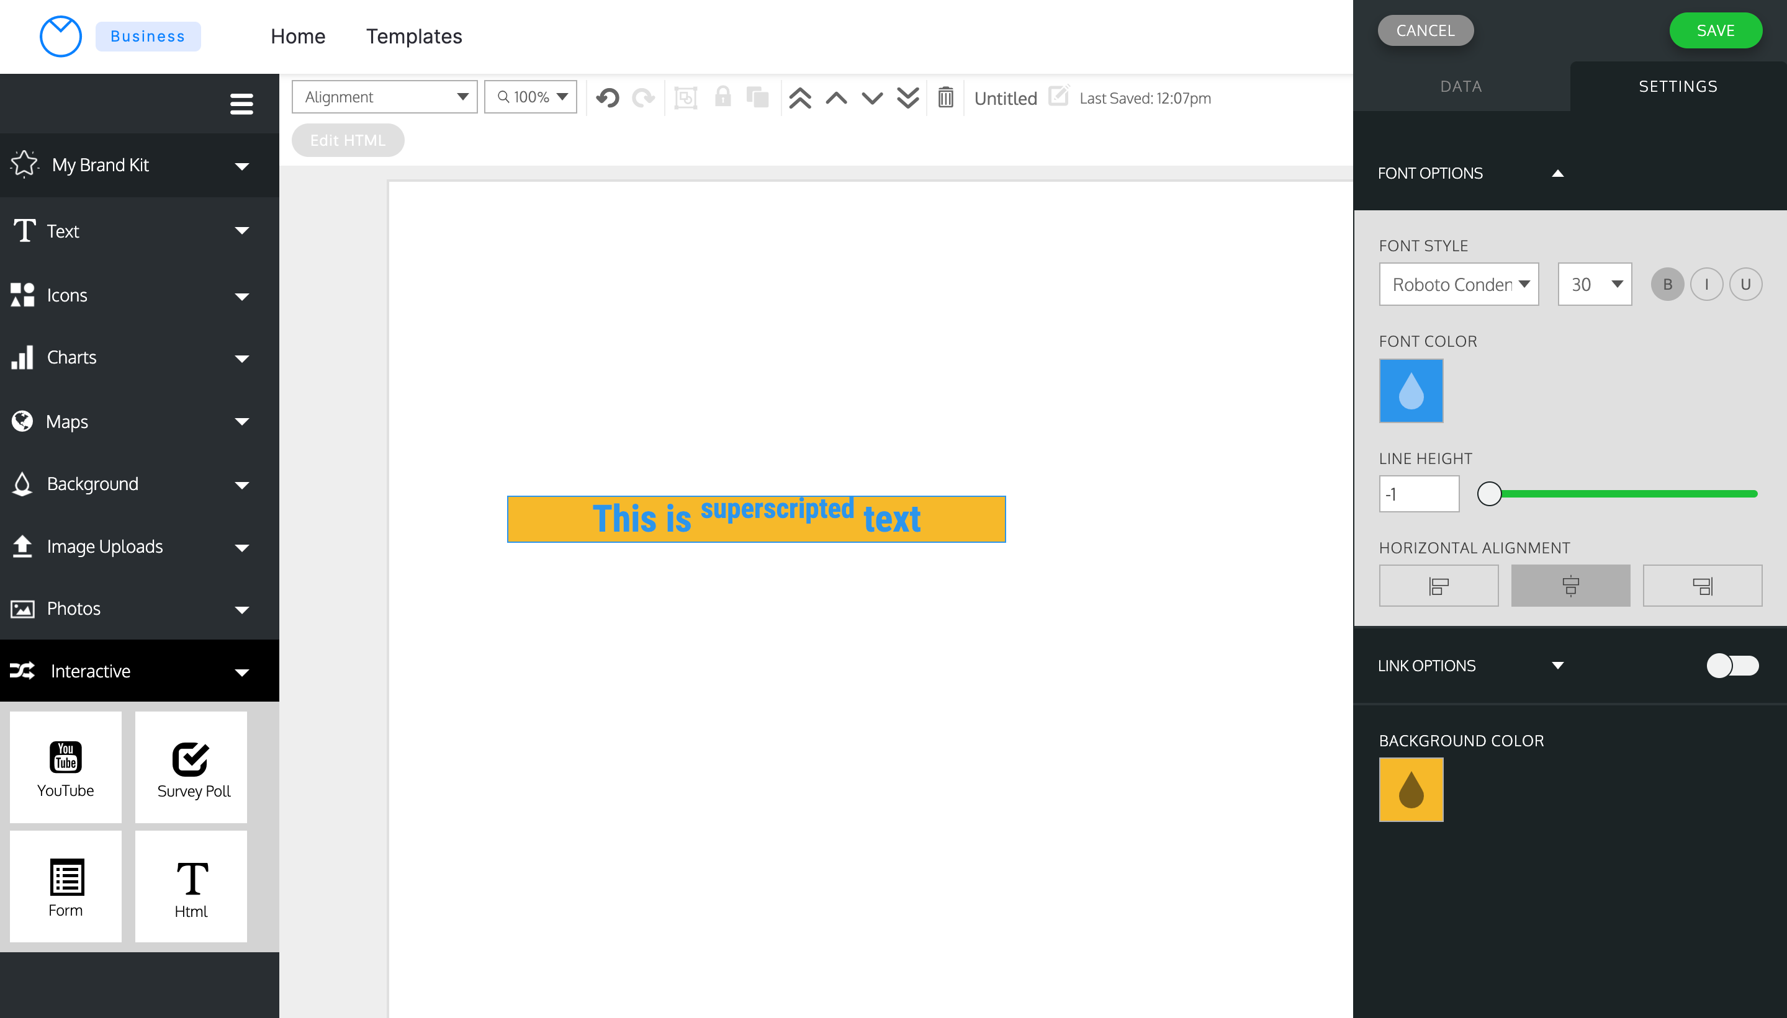Open the hamburger menu icon
The width and height of the screenshot is (1787, 1018).
coord(241,104)
